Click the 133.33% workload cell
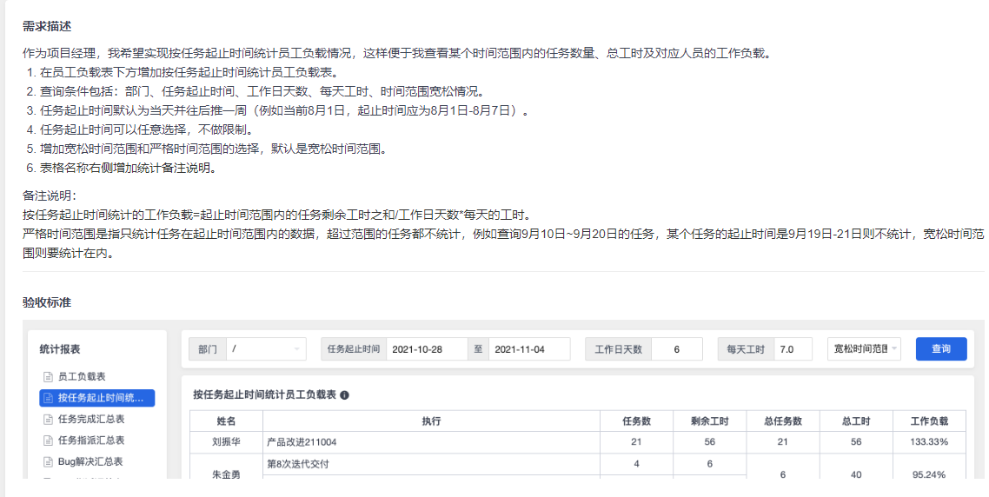Screen dimensions: 989x497 point(929,442)
